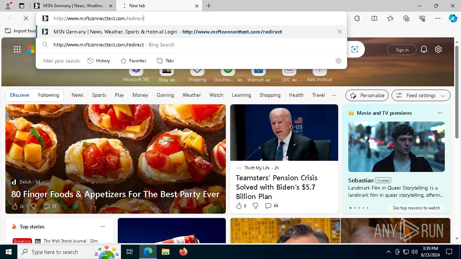Image resolution: width=461 pixels, height=259 pixels.
Task: Open the Gaming feed category
Action: coord(165,95)
